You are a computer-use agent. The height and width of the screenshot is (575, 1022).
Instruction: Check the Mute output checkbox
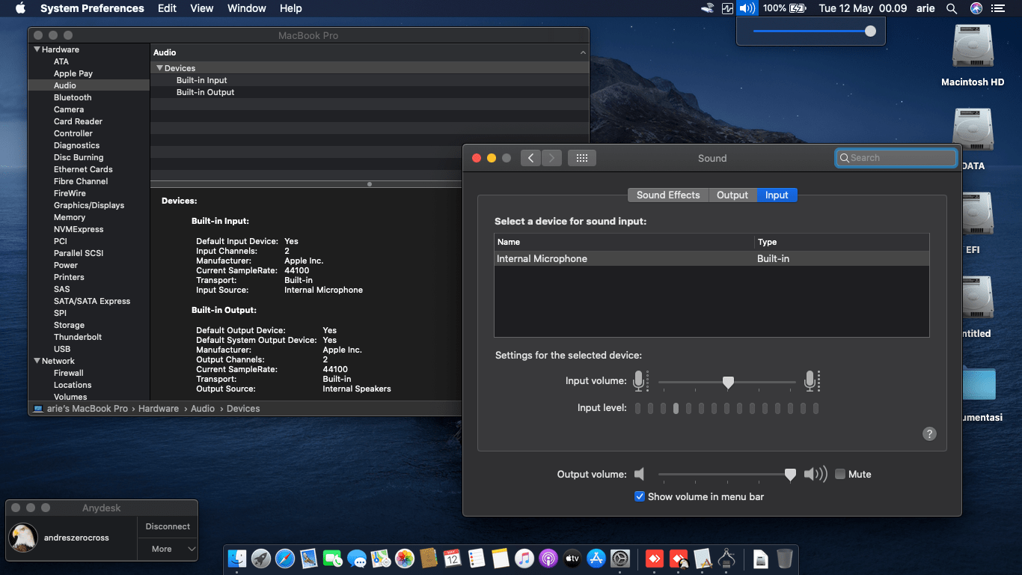point(840,474)
